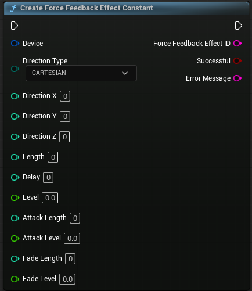Click the Direction Y value field
Viewport: 252px width, 291px height.
pos(65,116)
